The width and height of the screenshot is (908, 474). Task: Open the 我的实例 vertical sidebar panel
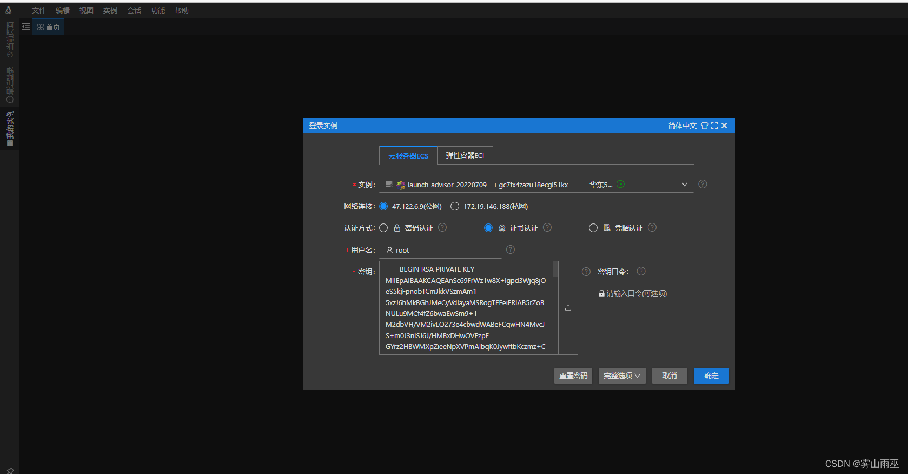click(10, 128)
